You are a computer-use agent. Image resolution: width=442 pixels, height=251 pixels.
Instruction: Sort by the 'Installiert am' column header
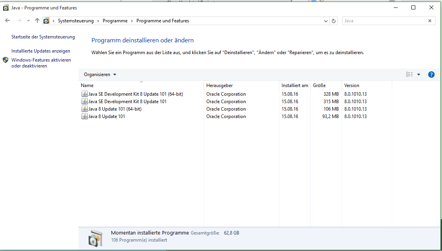(x=295, y=85)
